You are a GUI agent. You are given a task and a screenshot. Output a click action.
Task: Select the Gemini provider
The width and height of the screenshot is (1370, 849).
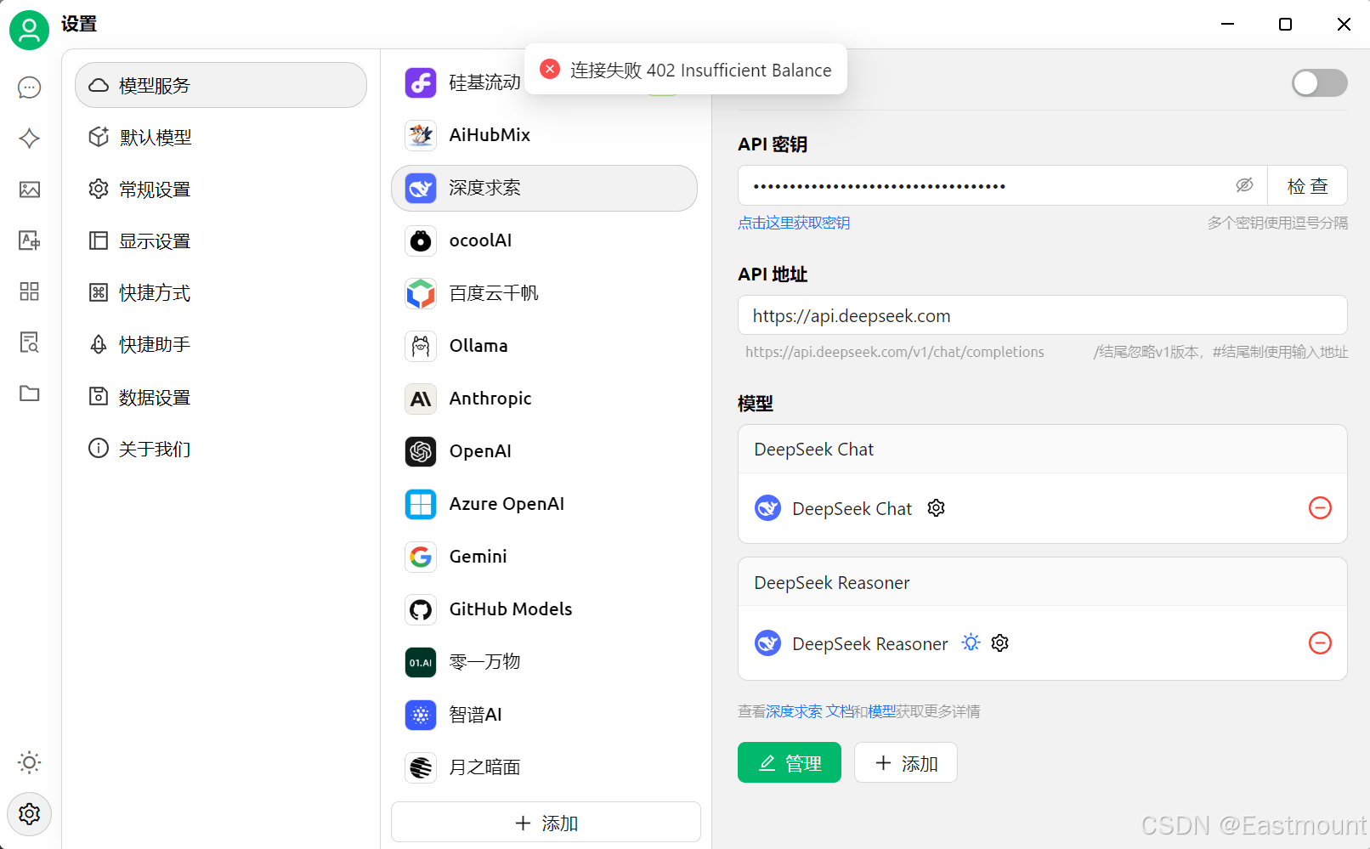(x=544, y=557)
